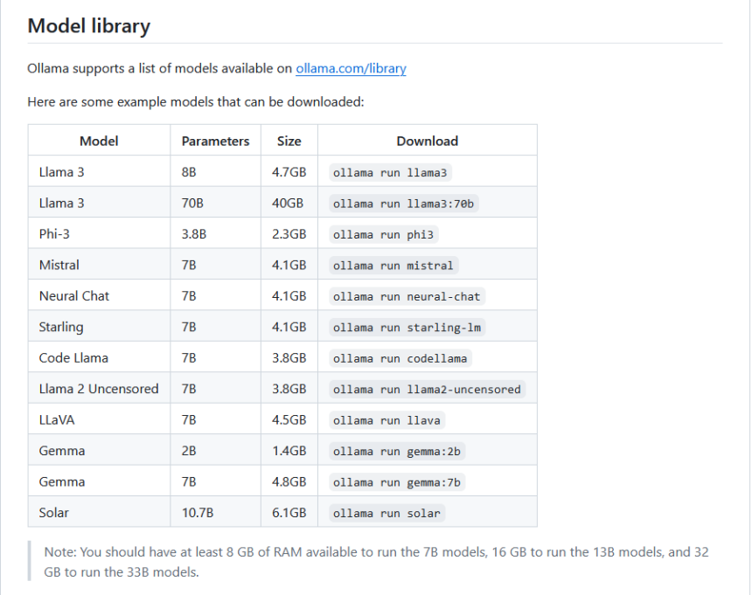This screenshot has width=752, height=595.
Task: Click the RAM requirements note text
Action: 376,562
